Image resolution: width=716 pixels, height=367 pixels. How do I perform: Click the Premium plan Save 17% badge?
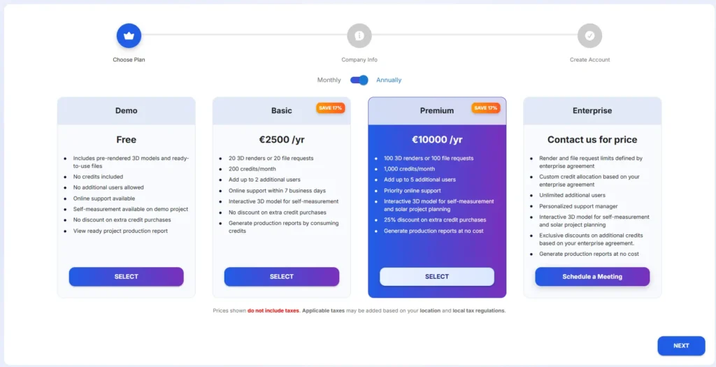coord(485,108)
